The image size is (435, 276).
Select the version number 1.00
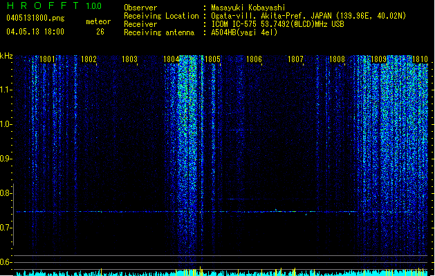(x=93, y=6)
